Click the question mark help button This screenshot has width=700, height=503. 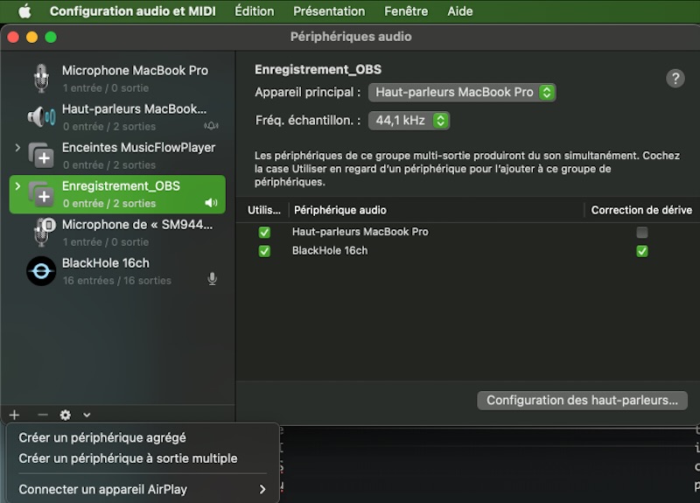[675, 78]
